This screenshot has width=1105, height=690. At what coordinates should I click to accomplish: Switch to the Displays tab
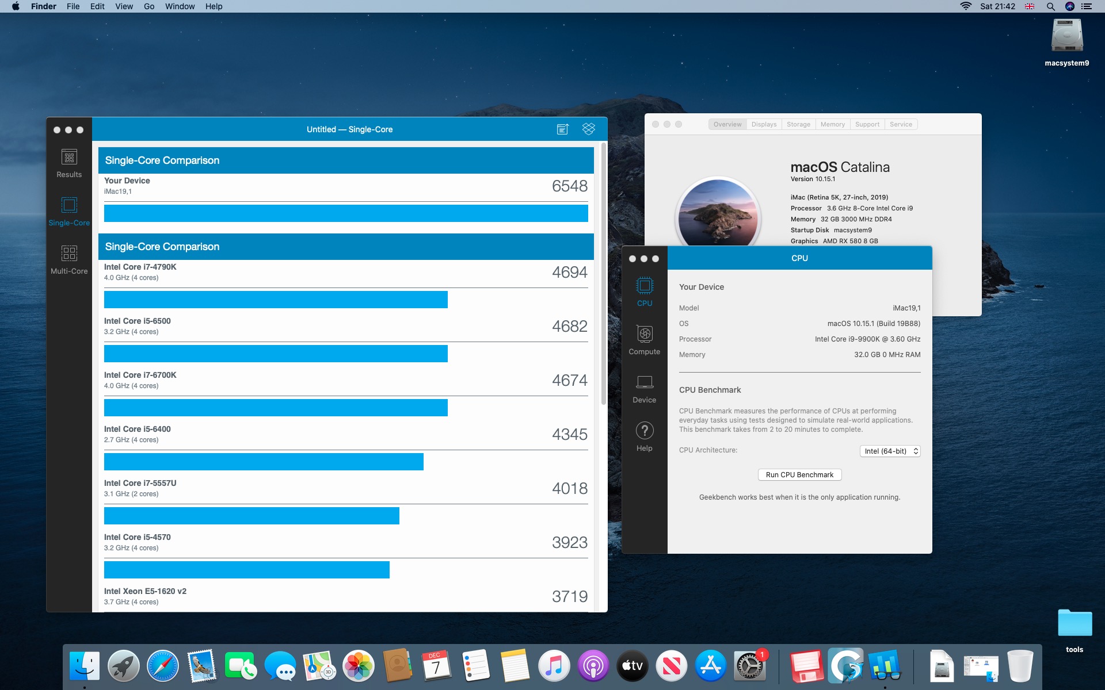(764, 124)
